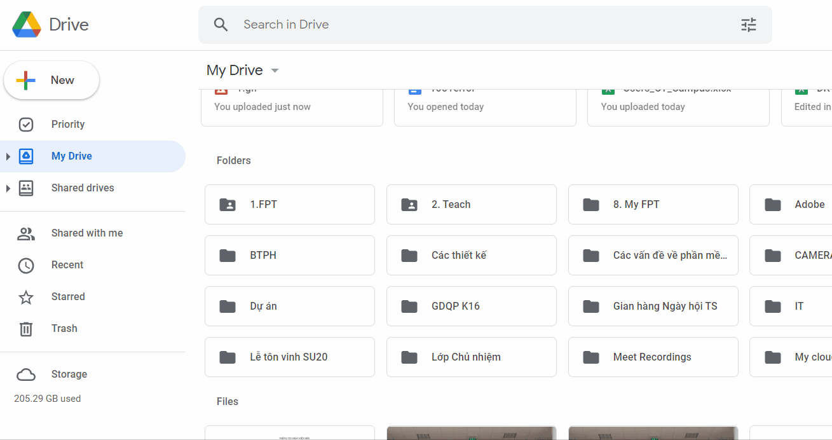Click the Starred star icon
Viewport: 832px width, 440px height.
pyautogui.click(x=26, y=297)
